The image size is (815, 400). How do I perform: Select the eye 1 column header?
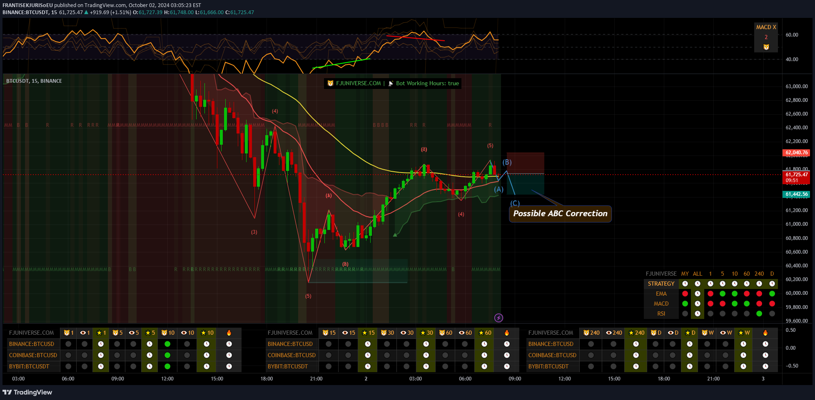pyautogui.click(x=85, y=333)
